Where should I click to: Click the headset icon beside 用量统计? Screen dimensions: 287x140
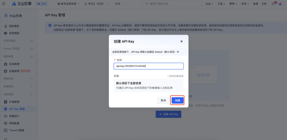pos(6,116)
